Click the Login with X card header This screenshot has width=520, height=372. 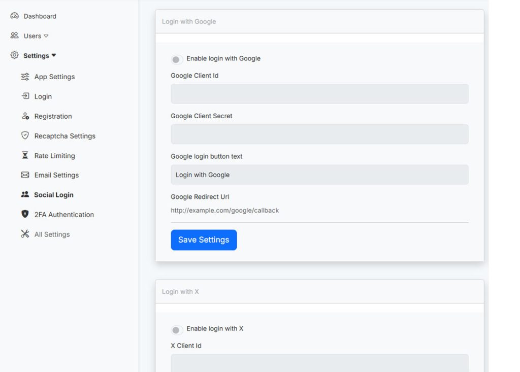coord(319,291)
